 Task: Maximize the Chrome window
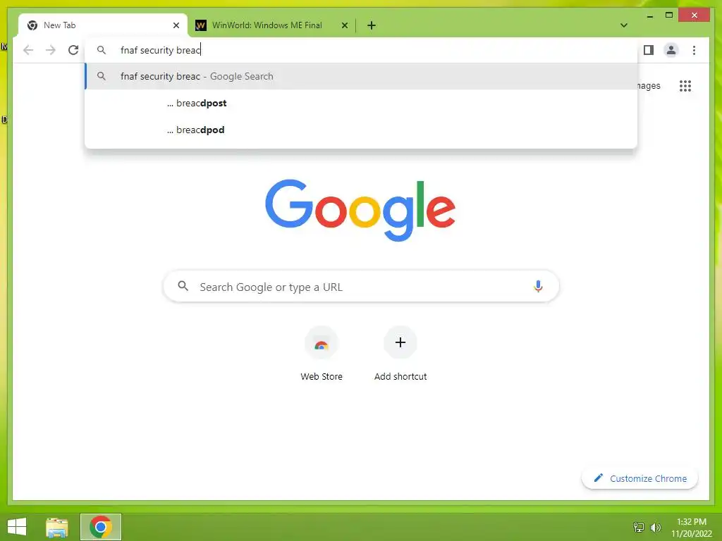[669, 15]
